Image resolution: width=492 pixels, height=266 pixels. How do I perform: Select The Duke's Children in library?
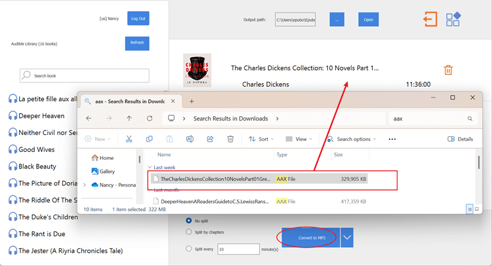(x=48, y=217)
